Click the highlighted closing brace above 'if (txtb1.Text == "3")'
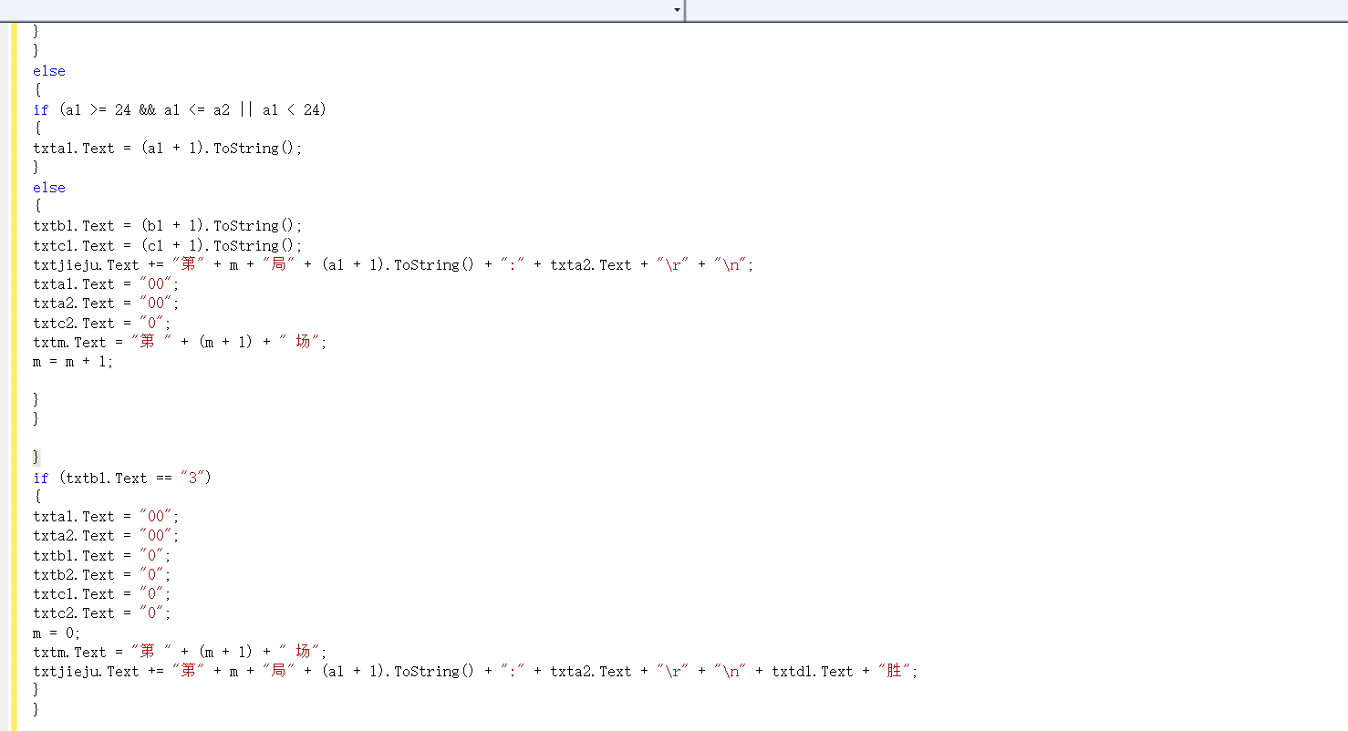Screen dimensions: 1348x731 tap(36, 458)
